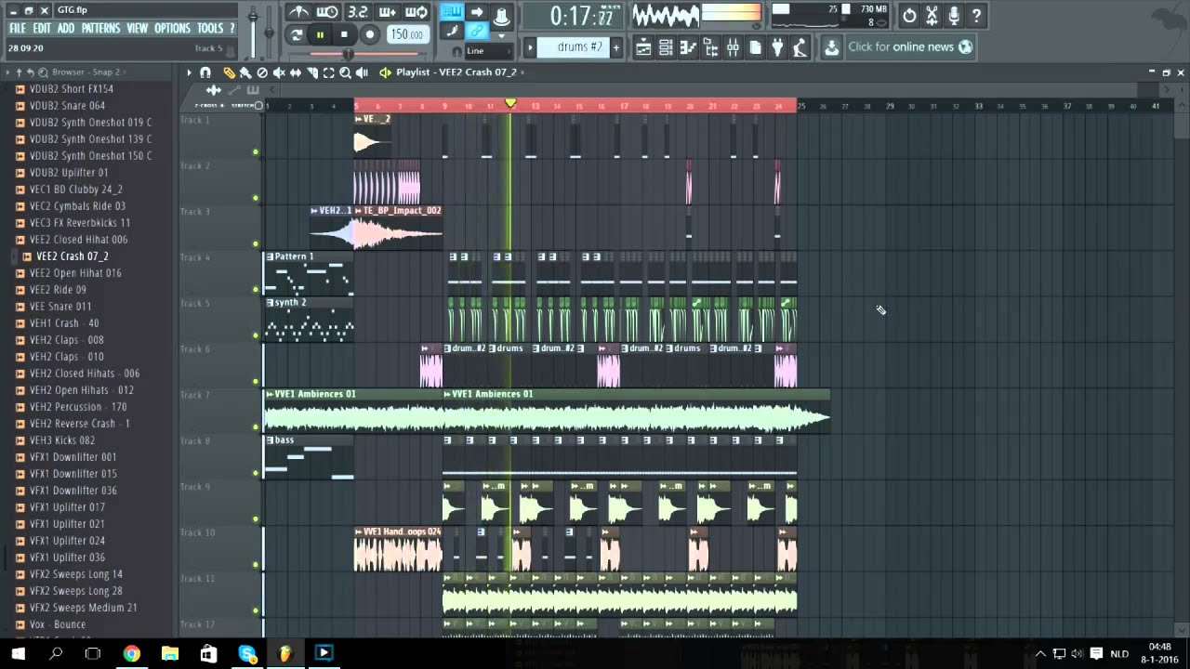Select the Slice tool in playlist toolbar

pyautogui.click(x=312, y=72)
